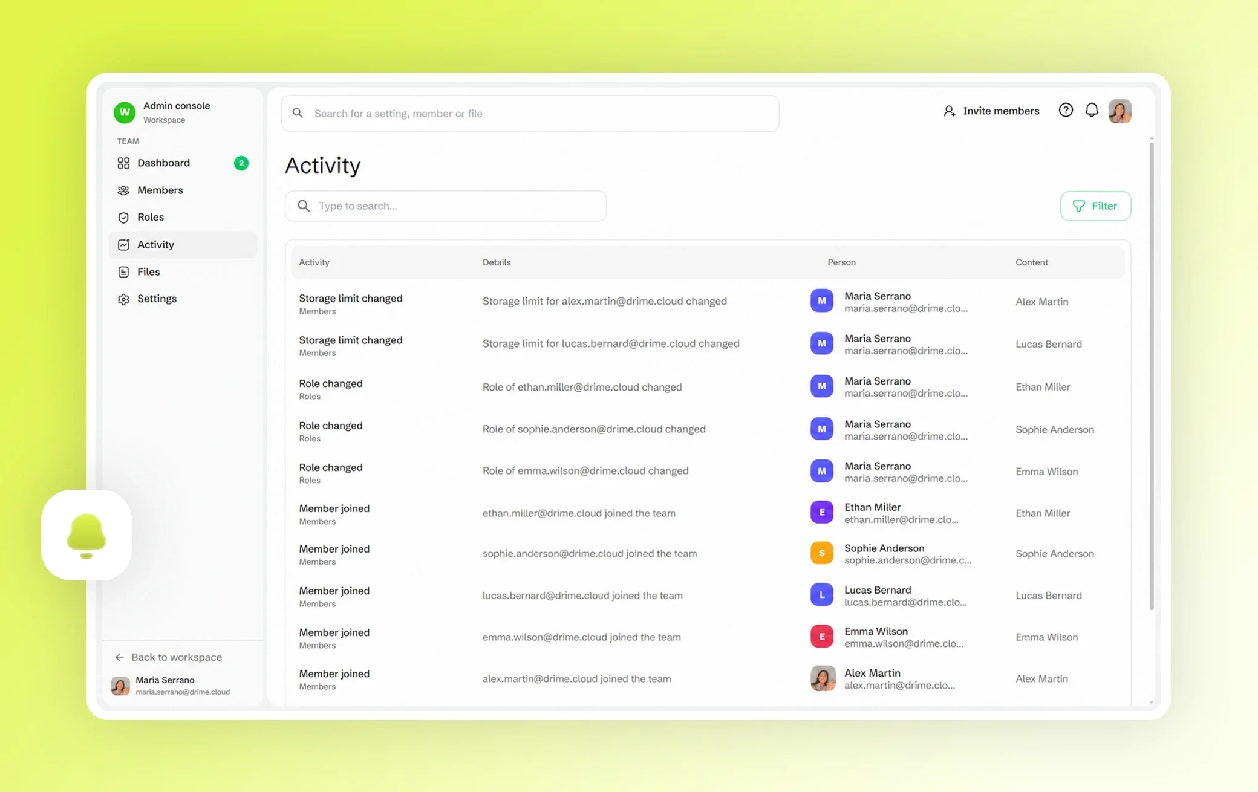Open the help question mark icon

(1066, 111)
